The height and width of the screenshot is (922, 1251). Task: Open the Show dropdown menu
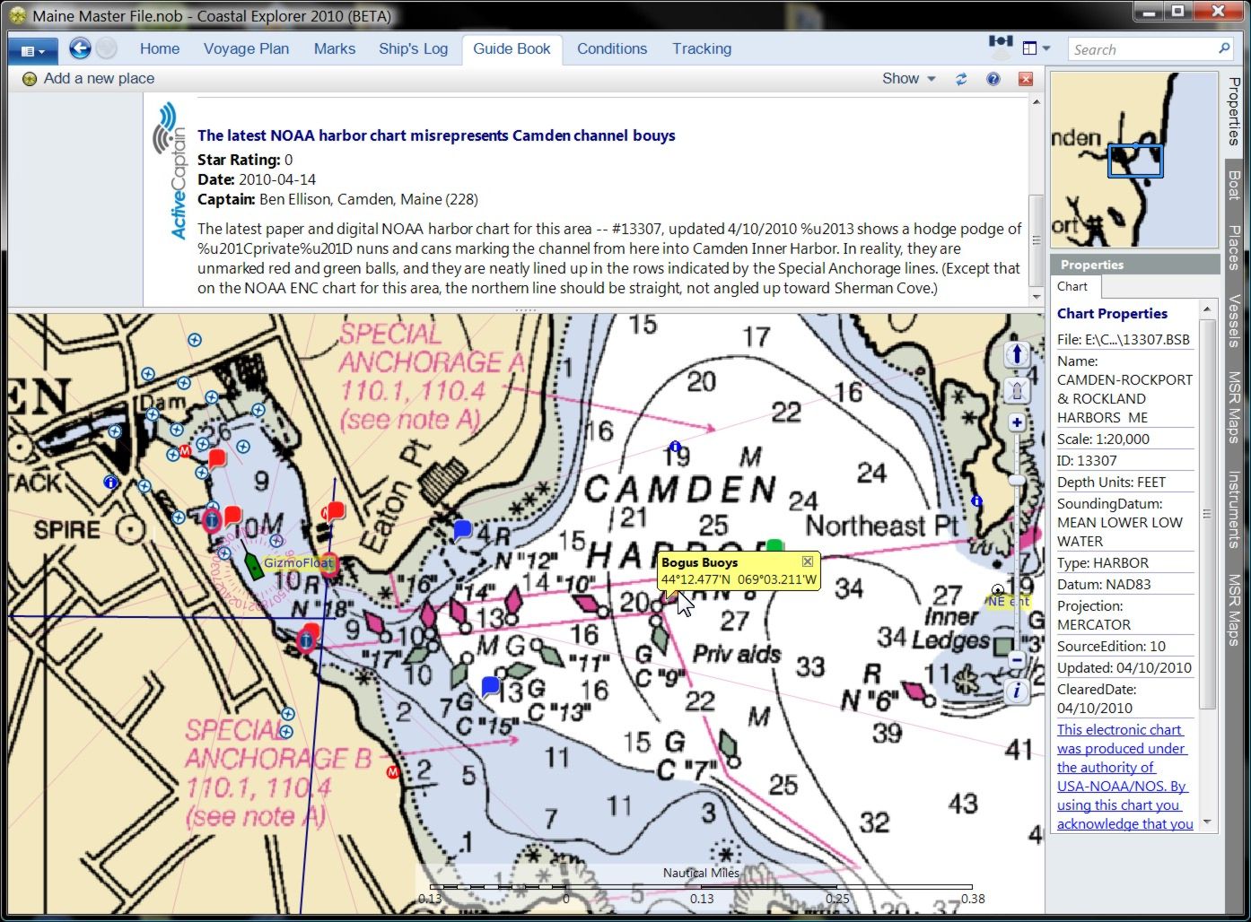point(908,79)
